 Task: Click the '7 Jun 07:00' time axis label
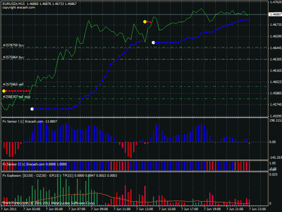pyautogui.click(x=77, y=209)
